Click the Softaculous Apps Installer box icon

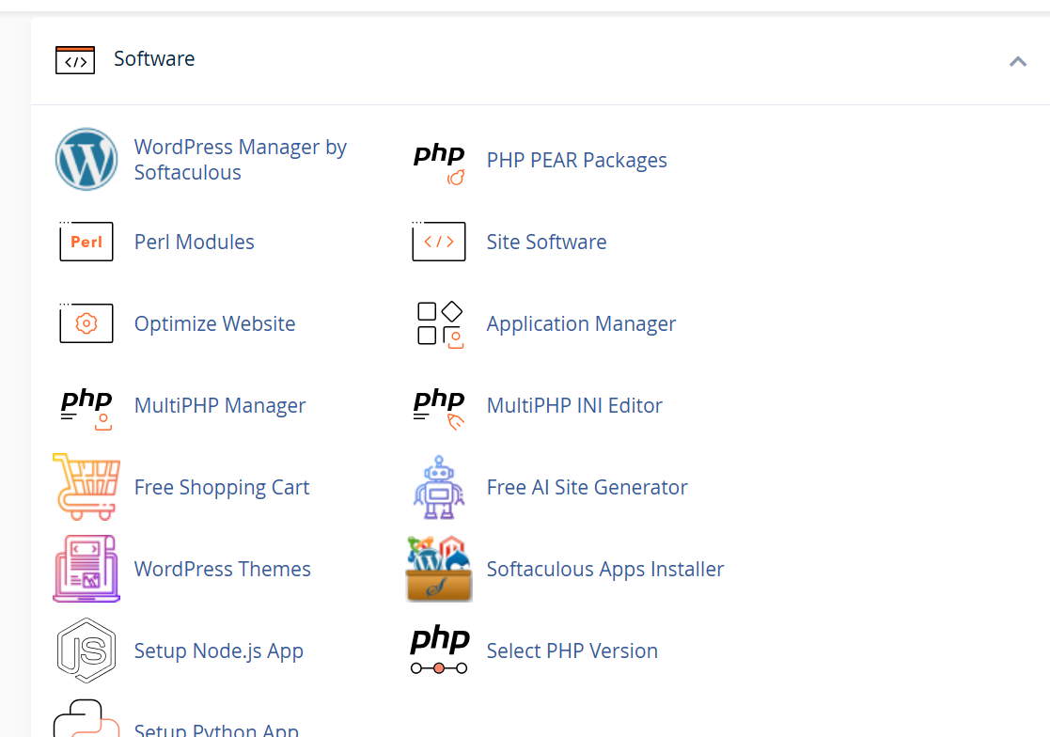pyautogui.click(x=439, y=569)
